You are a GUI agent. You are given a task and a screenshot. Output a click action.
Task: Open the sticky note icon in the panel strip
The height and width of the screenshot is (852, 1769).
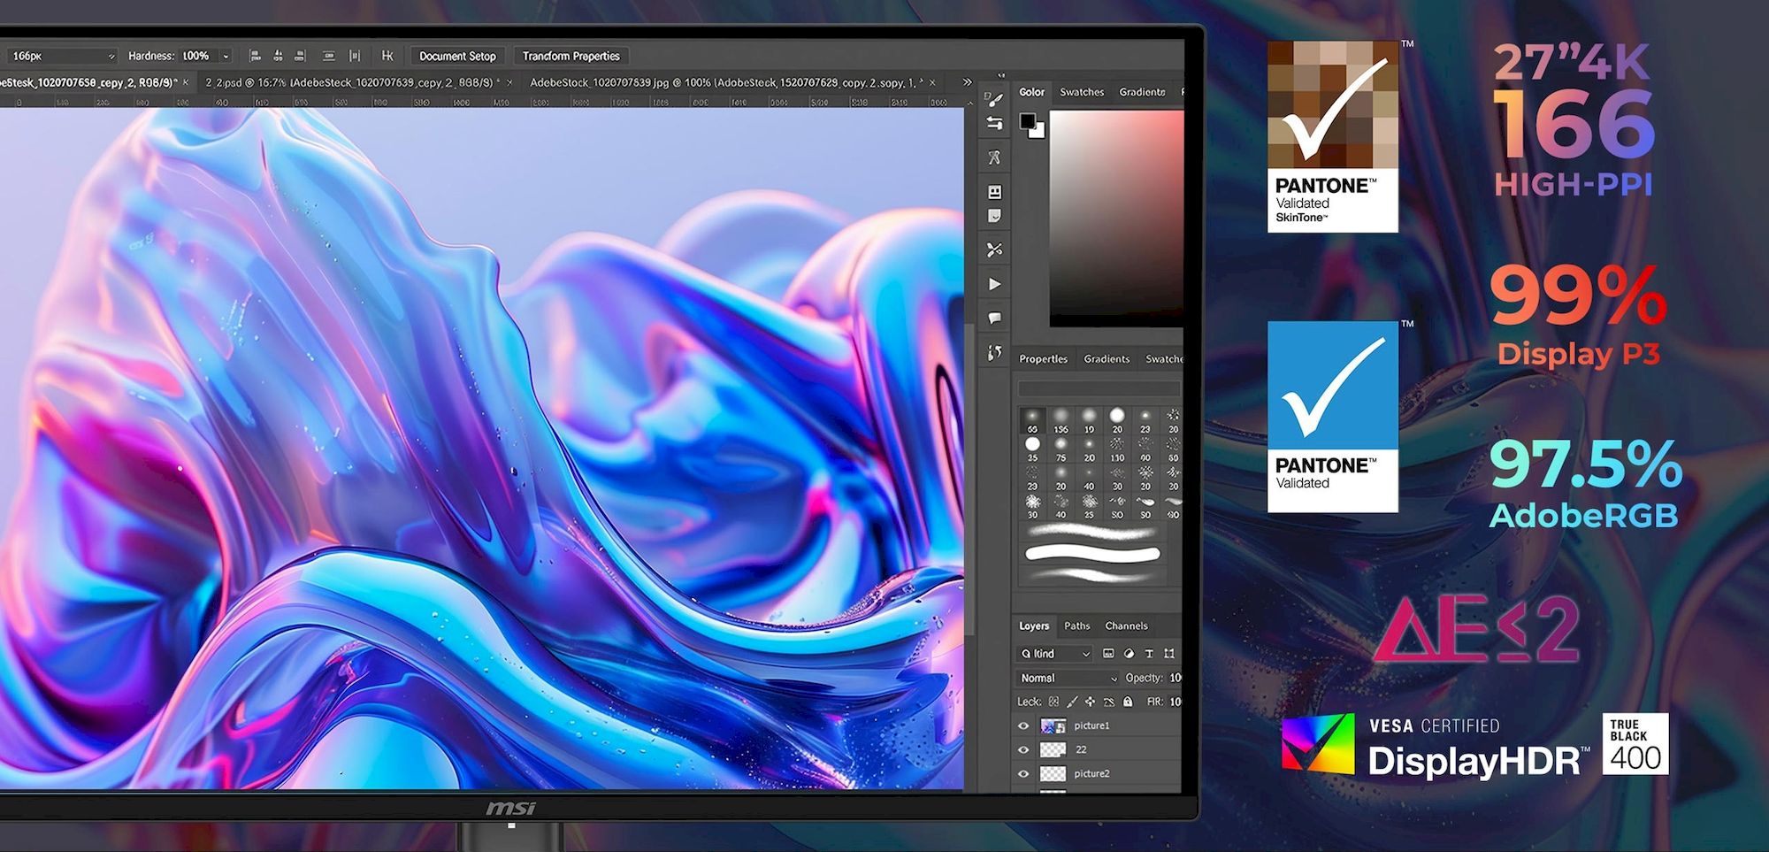click(x=994, y=216)
